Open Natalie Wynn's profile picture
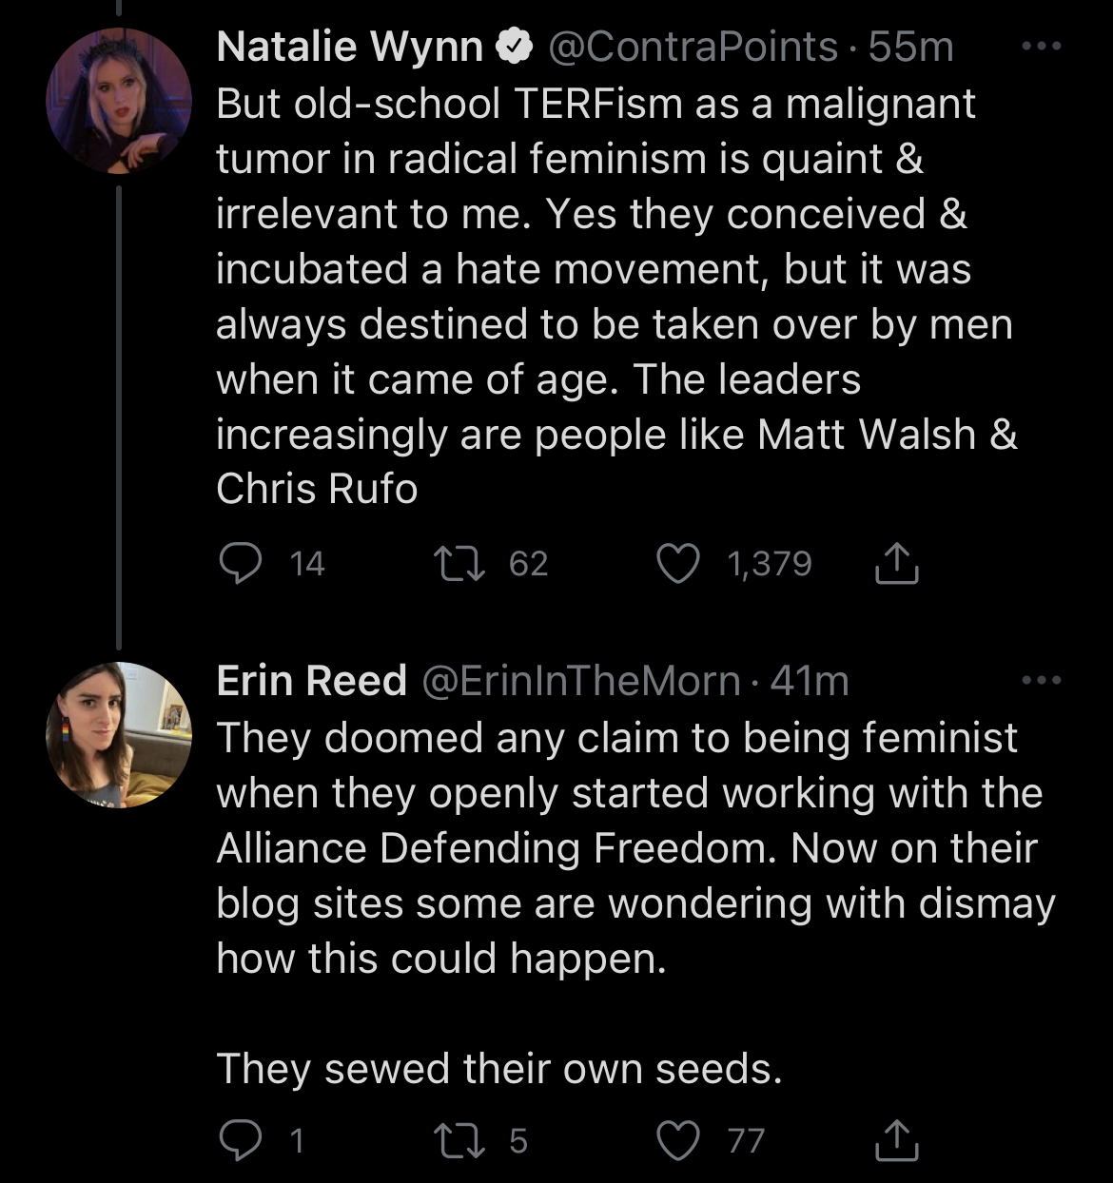The height and width of the screenshot is (1183, 1113). 119,101
